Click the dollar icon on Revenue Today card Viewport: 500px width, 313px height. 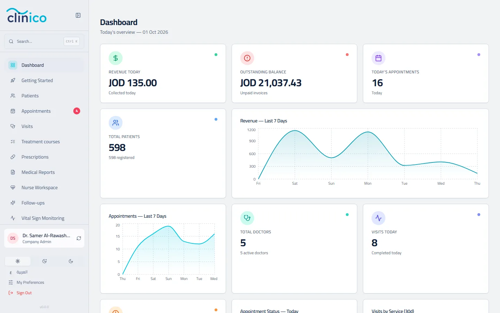pyautogui.click(x=116, y=58)
